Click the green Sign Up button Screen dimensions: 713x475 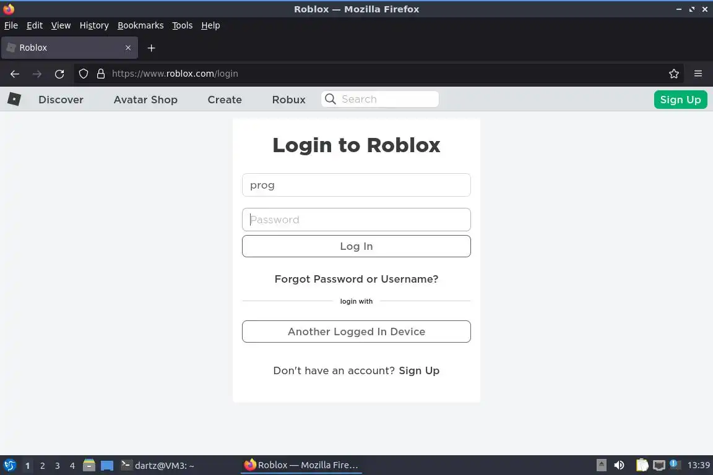coord(680,100)
